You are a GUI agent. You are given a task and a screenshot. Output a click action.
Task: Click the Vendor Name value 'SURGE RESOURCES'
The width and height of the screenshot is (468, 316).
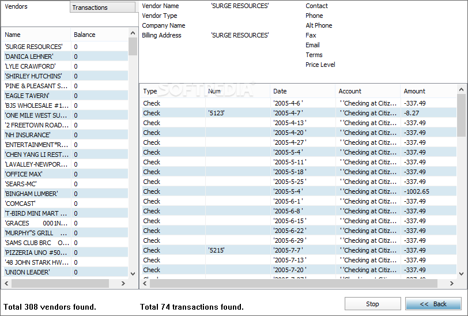point(240,6)
